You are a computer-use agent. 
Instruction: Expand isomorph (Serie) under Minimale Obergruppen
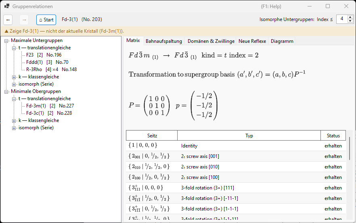(x=14, y=128)
